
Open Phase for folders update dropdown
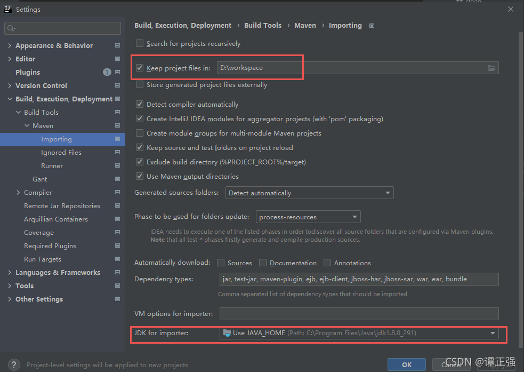pos(308,217)
